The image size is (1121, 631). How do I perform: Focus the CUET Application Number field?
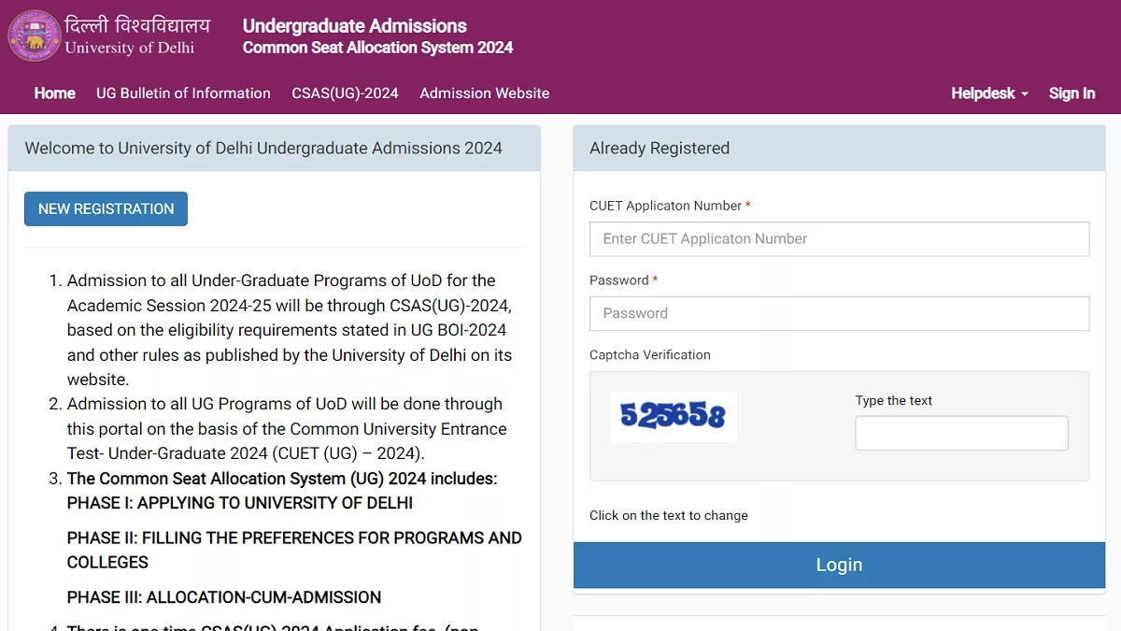coord(839,238)
